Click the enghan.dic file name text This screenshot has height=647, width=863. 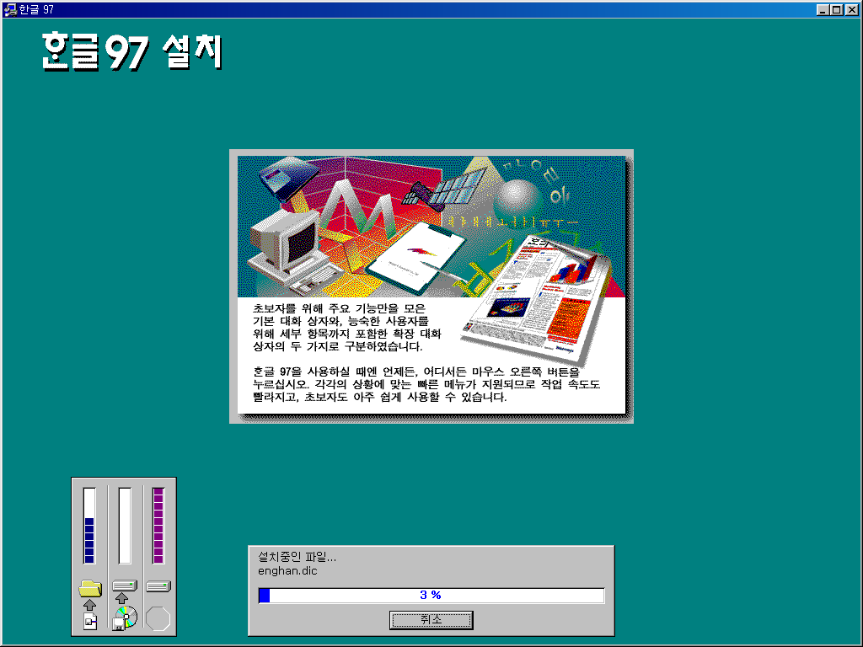coord(287,571)
